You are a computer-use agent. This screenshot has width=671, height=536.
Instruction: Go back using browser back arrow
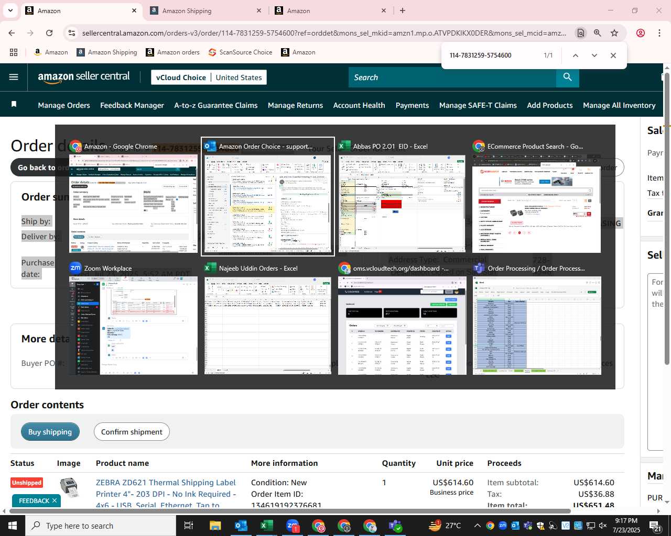(x=12, y=33)
